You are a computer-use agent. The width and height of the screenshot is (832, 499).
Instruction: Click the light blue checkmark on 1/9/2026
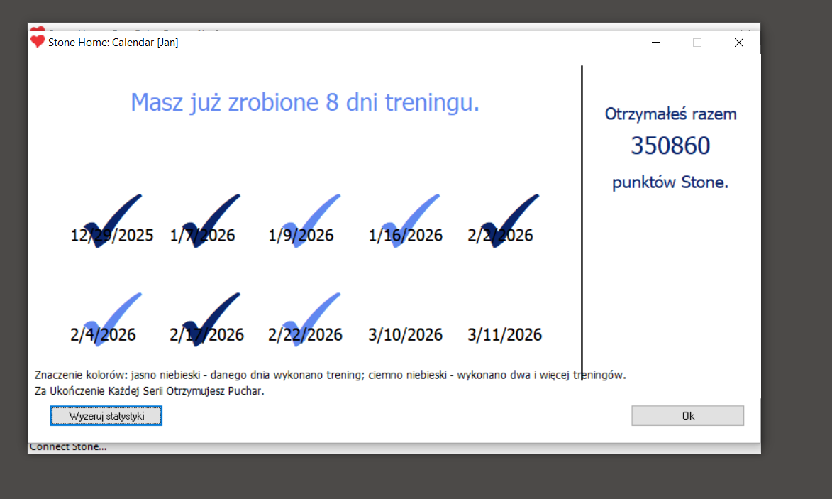click(310, 221)
